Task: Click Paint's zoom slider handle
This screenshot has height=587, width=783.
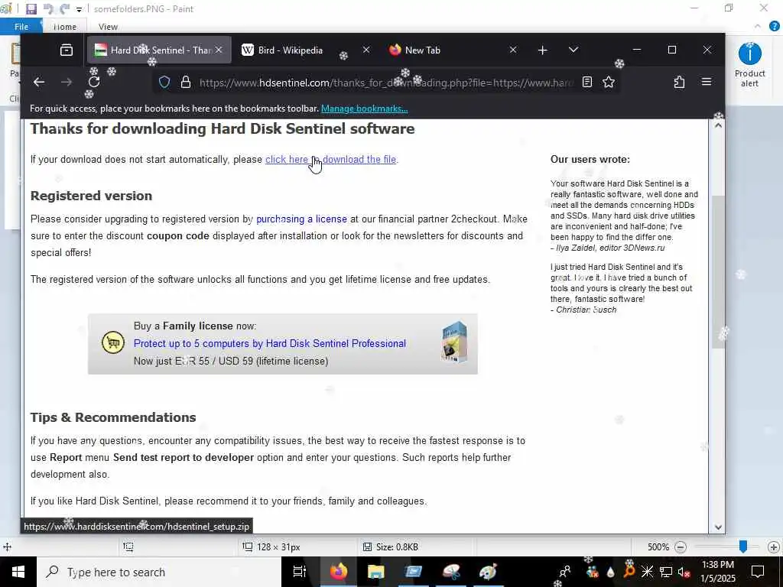Action: [x=743, y=546]
